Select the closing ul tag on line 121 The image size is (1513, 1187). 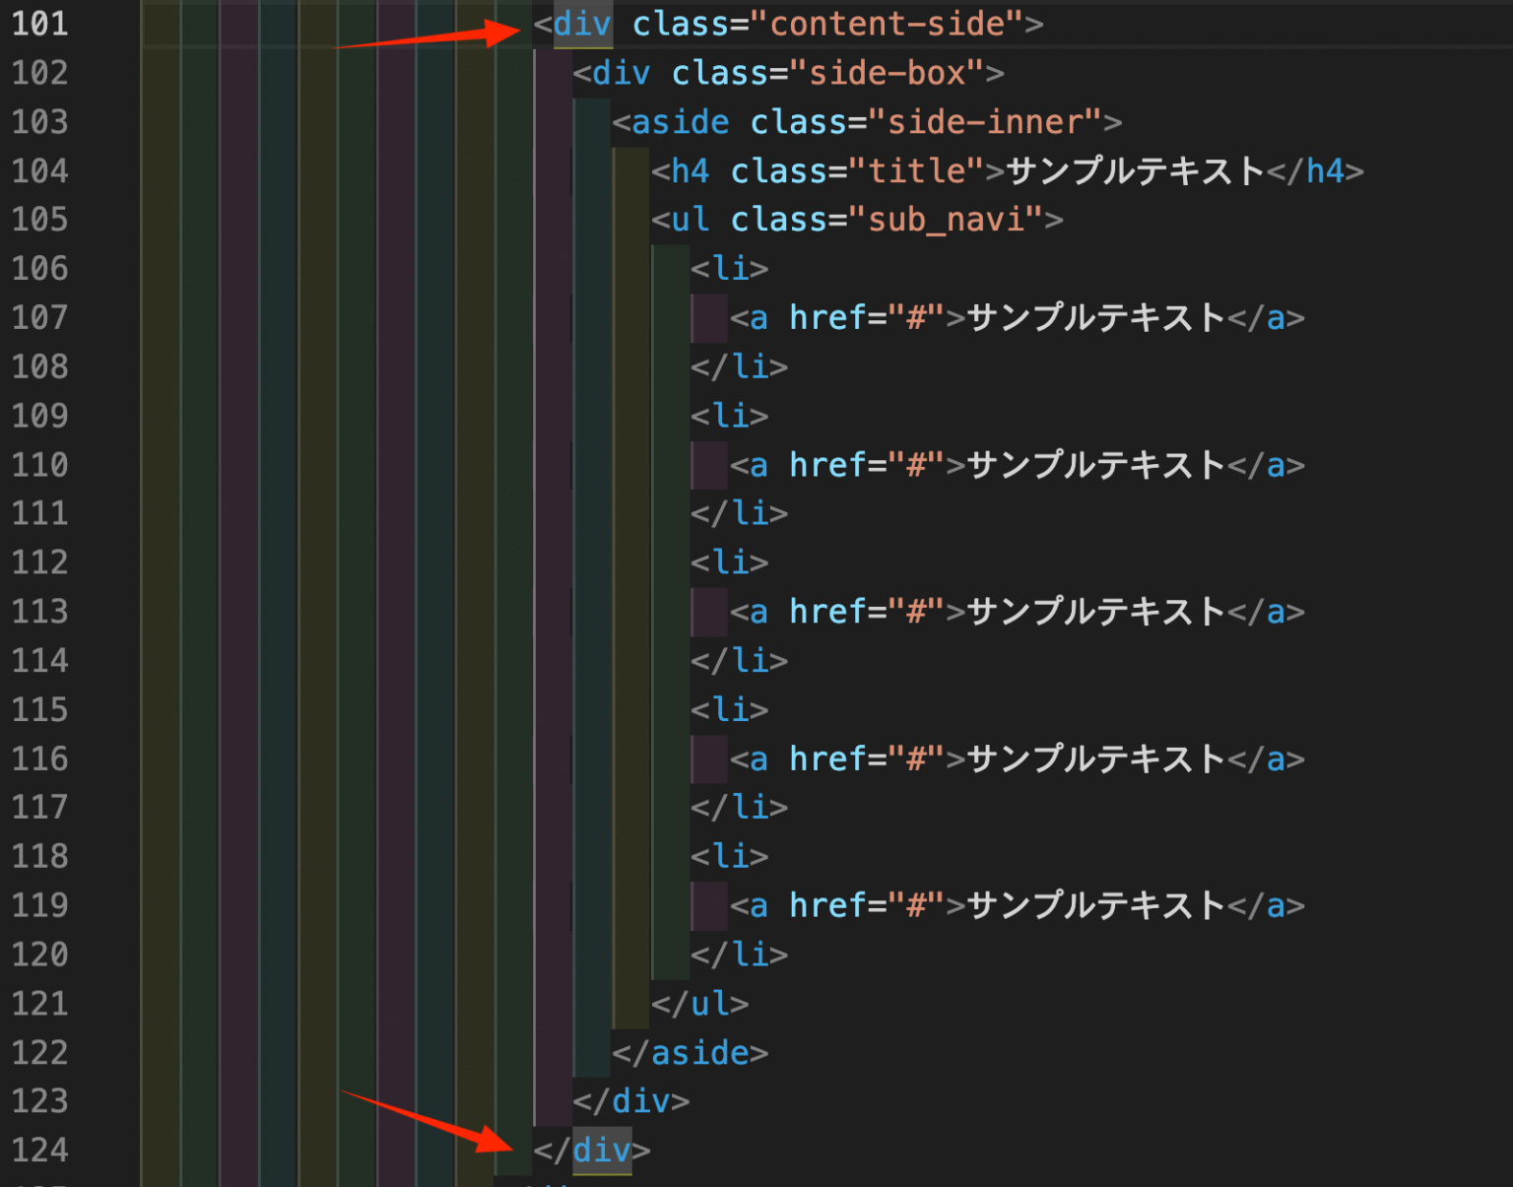point(701,1003)
